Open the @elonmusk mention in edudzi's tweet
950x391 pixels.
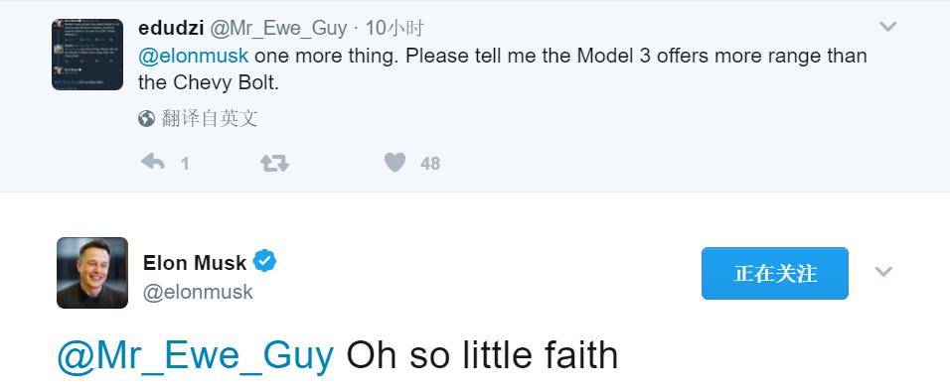[193, 56]
